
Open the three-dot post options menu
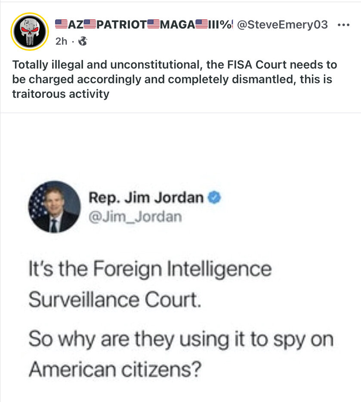coord(343,25)
